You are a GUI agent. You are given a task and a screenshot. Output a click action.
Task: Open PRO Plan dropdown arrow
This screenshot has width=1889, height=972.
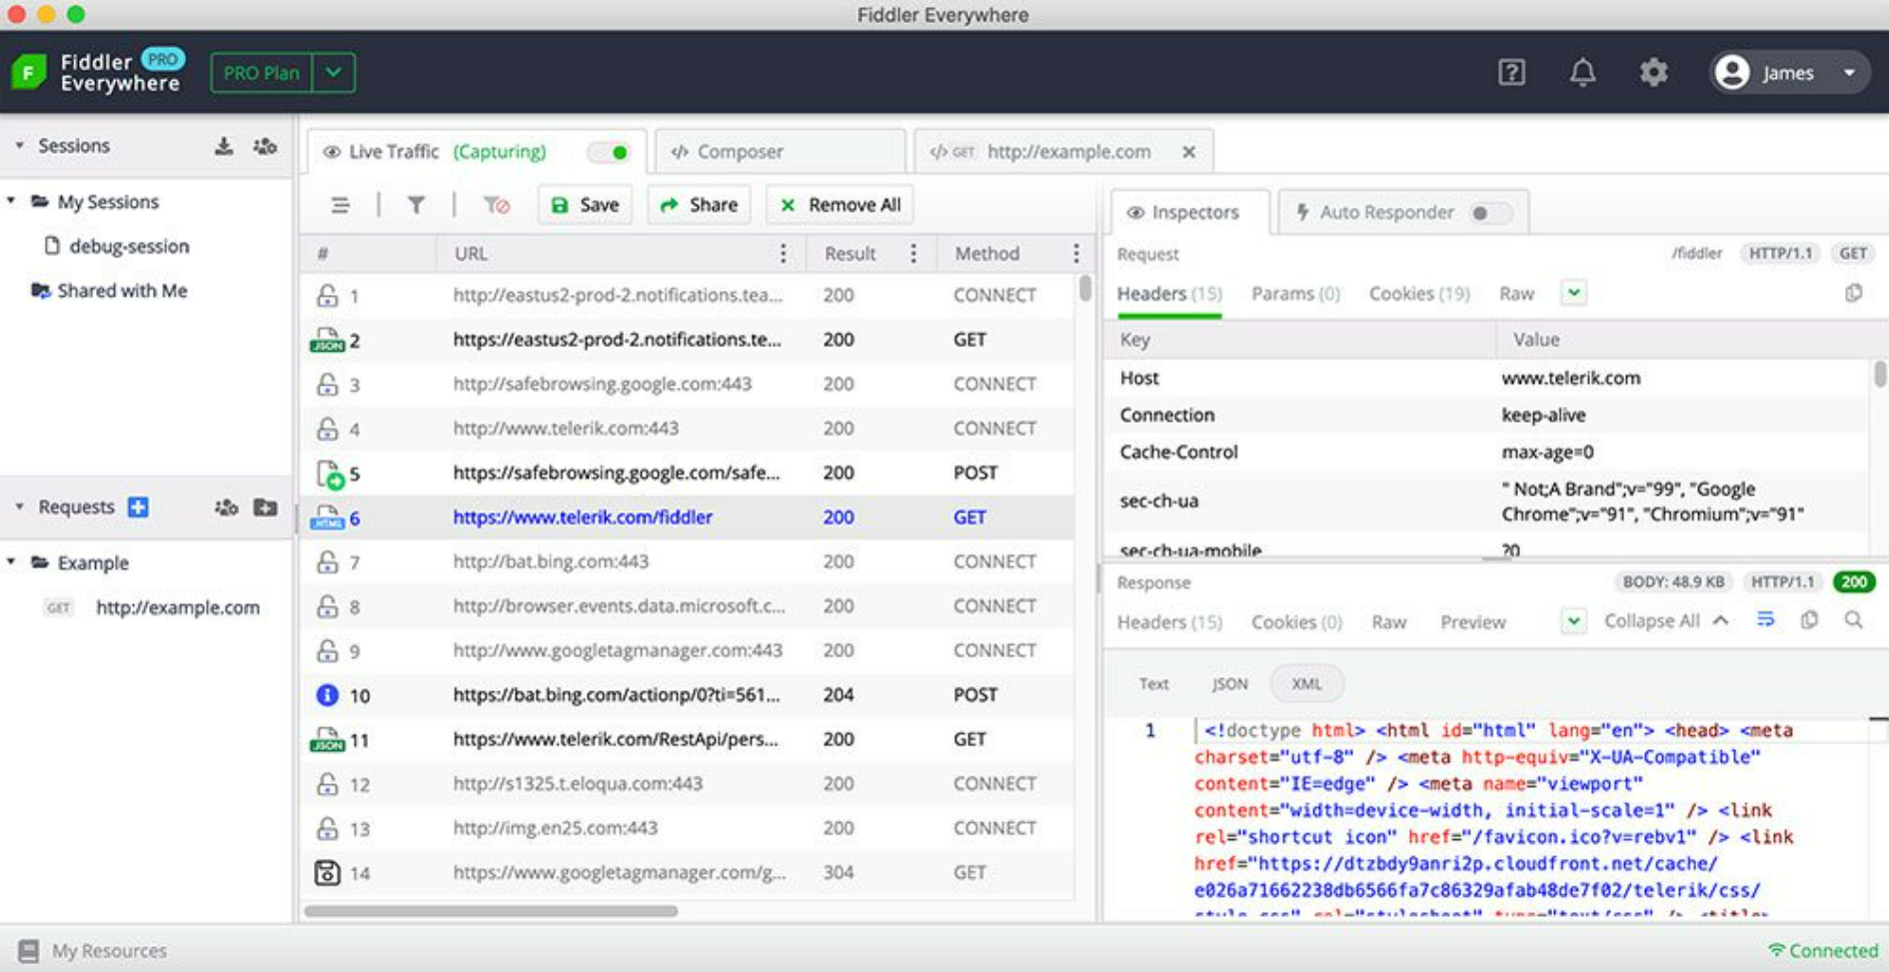tap(334, 73)
